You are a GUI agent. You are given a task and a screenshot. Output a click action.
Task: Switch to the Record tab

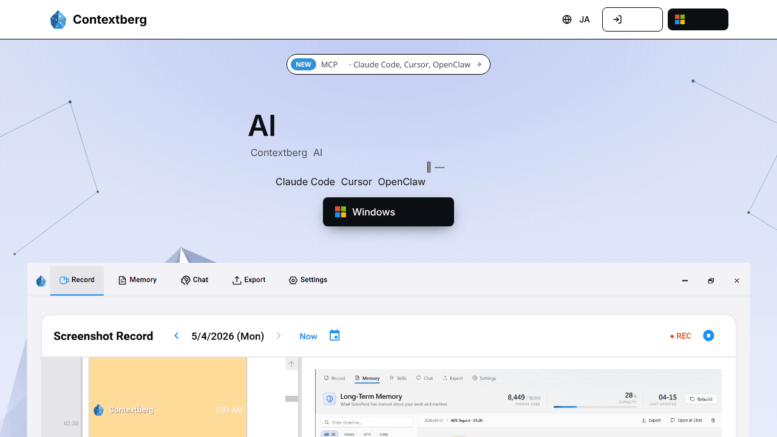coord(77,280)
